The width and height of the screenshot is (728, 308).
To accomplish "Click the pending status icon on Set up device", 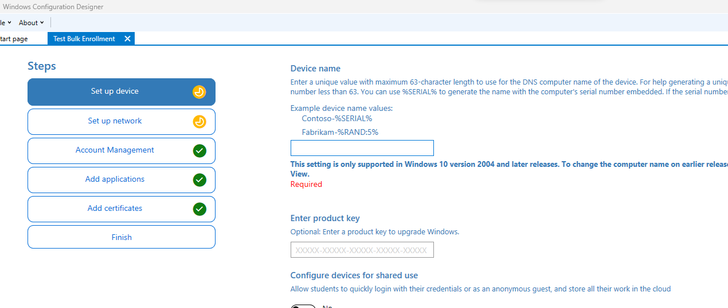I will click(199, 92).
